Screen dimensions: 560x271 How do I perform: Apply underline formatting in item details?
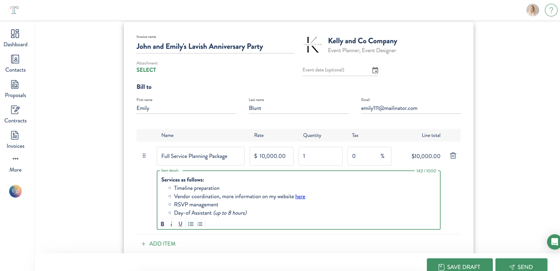(180, 224)
